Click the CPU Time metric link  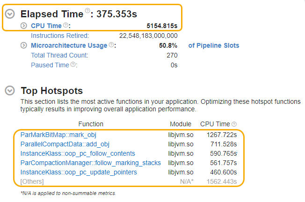coord(46,26)
